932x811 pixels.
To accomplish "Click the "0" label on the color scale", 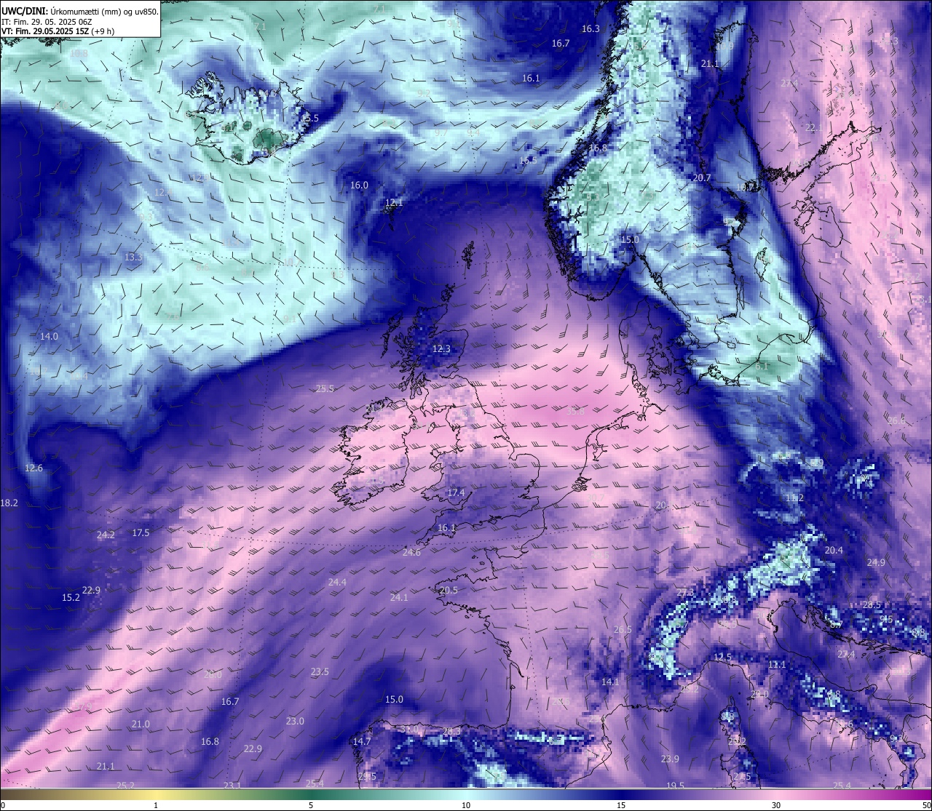I will point(3,805).
